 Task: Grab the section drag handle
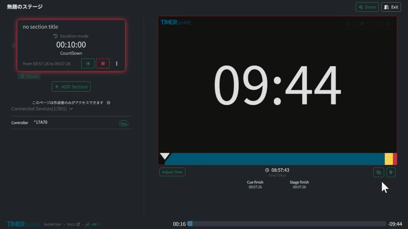point(14,46)
